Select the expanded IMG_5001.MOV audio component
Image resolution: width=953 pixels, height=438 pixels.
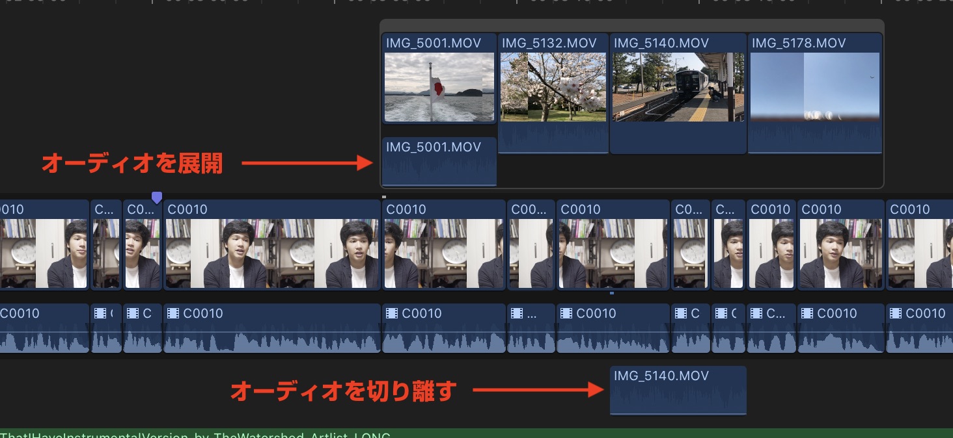click(439, 162)
